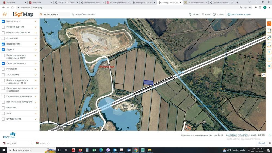Zoom out with the minus button

[269, 59]
